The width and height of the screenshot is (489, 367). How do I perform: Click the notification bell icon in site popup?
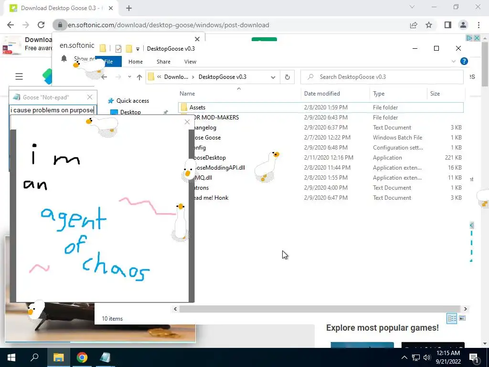[x=64, y=58]
